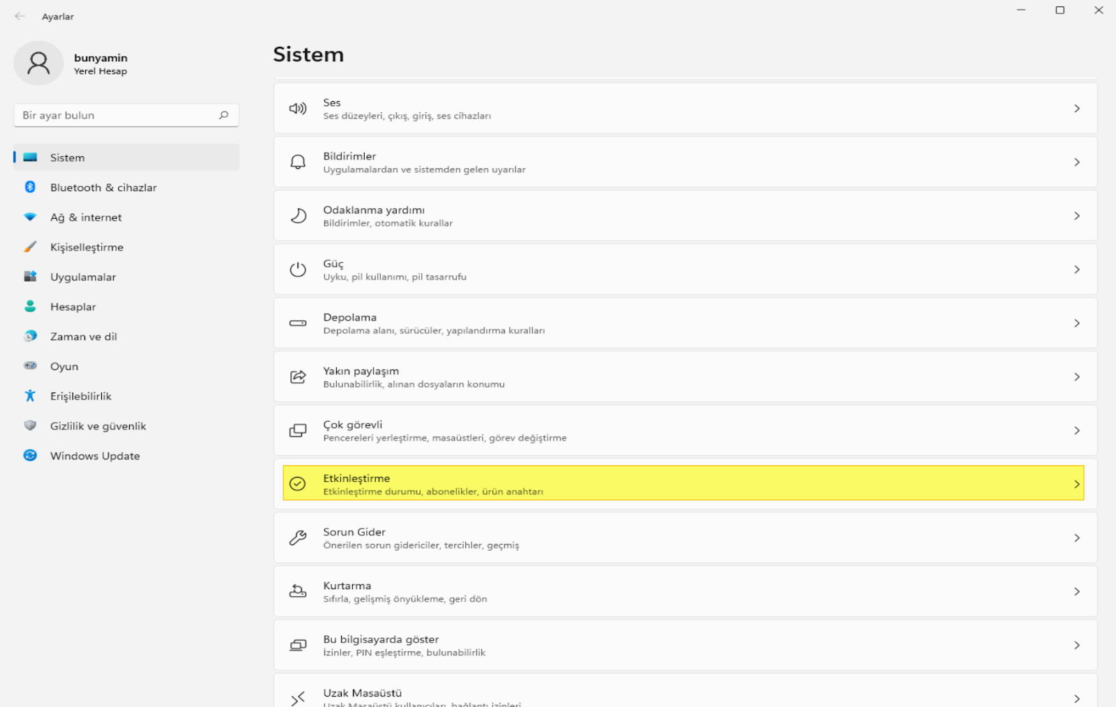Open Windows Update section
The width and height of the screenshot is (1116, 707).
pos(126,456)
